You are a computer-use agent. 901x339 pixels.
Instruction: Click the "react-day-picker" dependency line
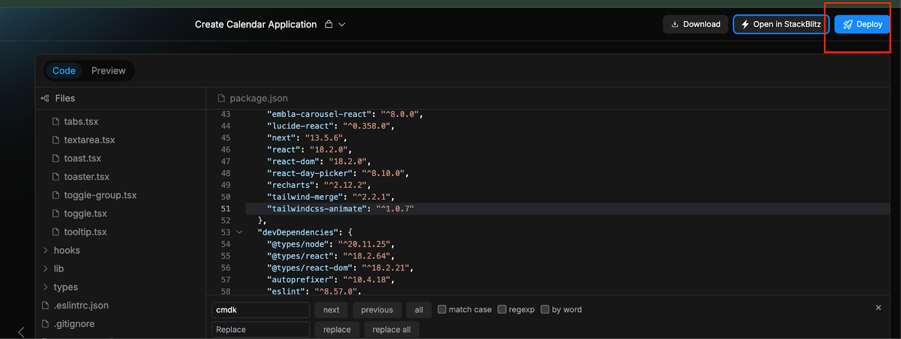pyautogui.click(x=338, y=173)
